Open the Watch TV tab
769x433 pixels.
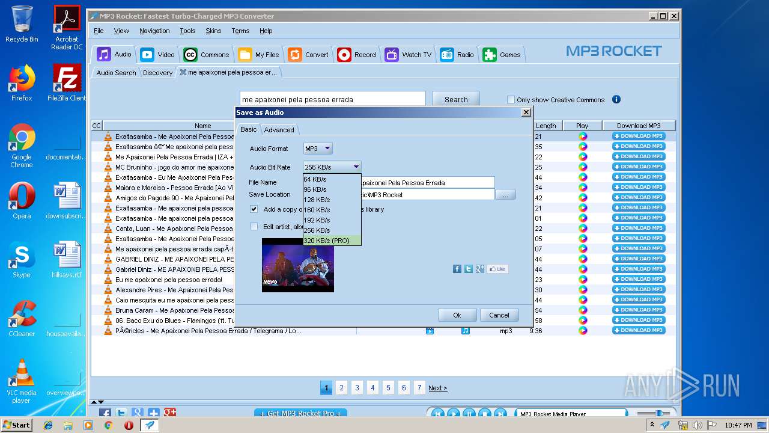coord(409,55)
